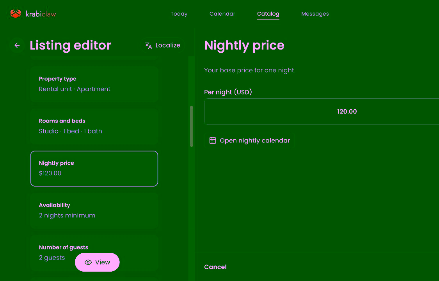The image size is (439, 281).
Task: Select the Nightly price card
Action: point(94,169)
